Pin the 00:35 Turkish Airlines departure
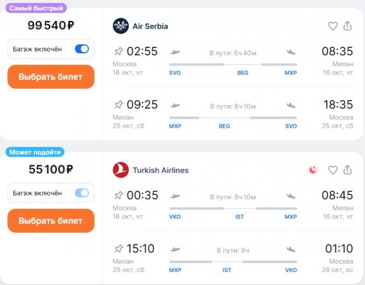 [x=118, y=195]
